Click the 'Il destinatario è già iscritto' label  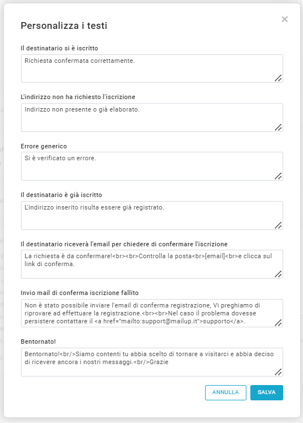click(61, 195)
